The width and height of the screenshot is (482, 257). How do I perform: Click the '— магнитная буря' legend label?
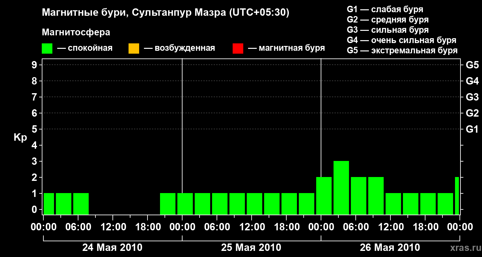pos(287,49)
